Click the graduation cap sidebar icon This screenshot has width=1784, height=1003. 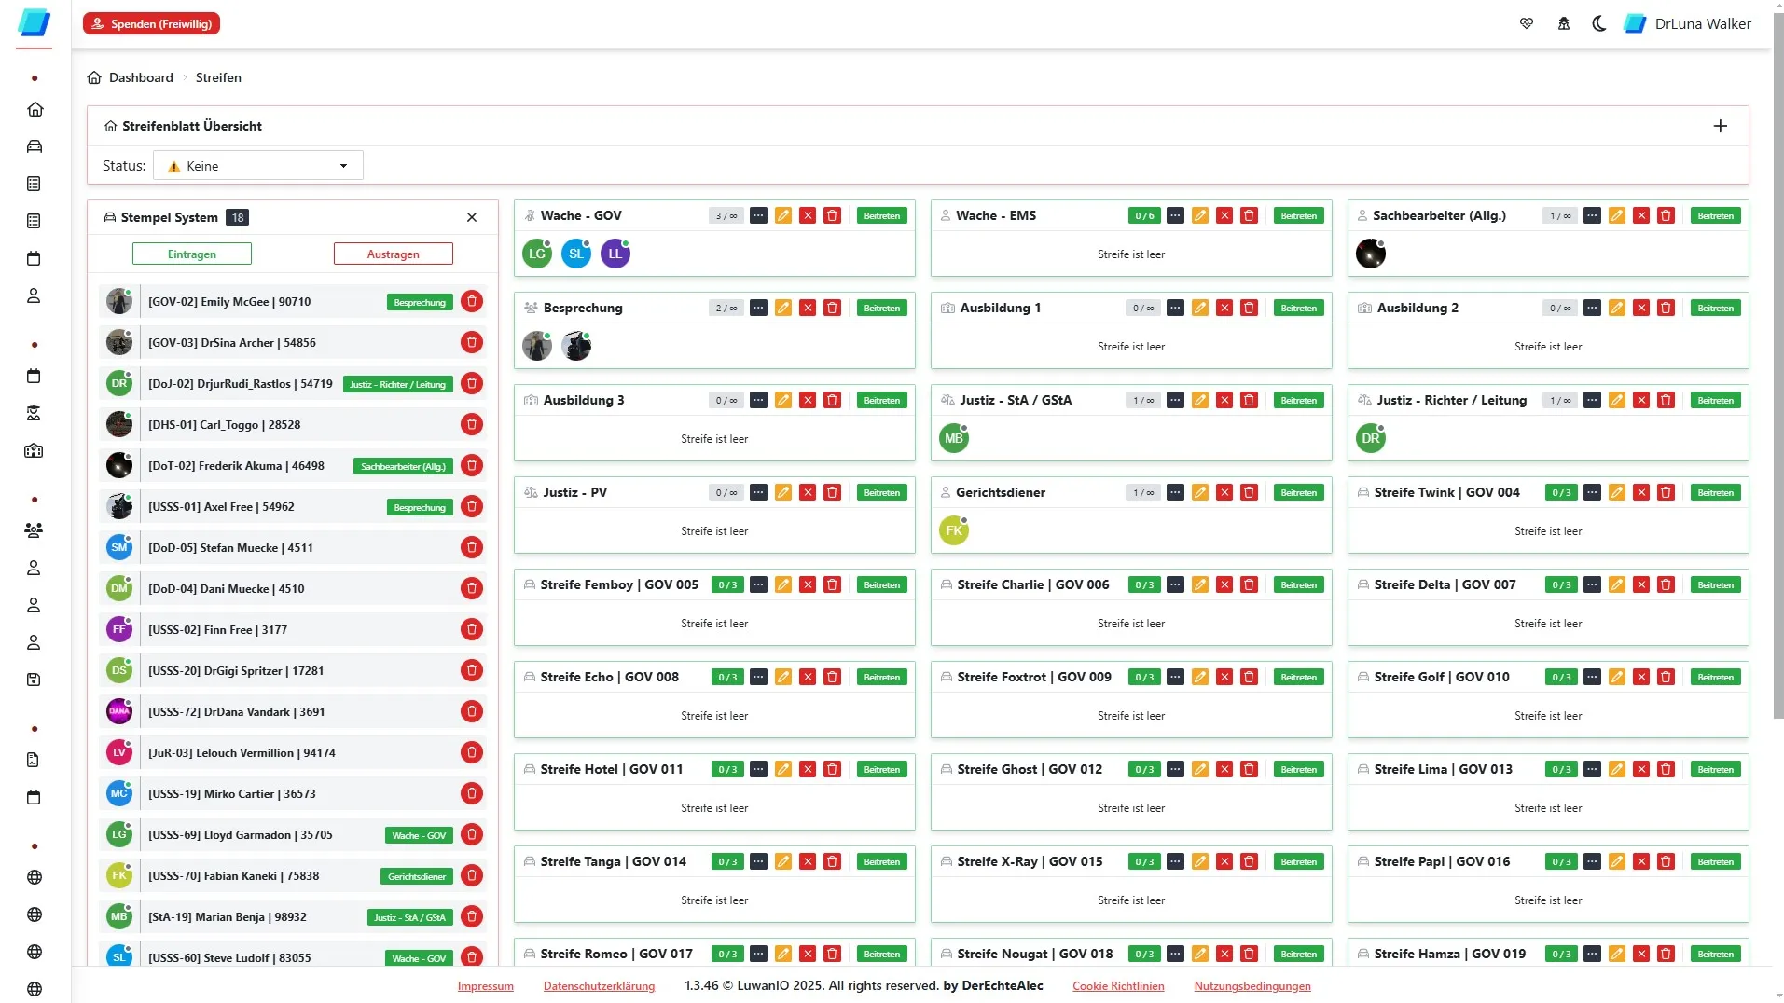coord(35,414)
